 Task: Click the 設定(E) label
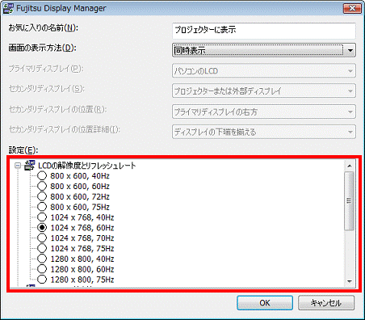click(x=23, y=150)
